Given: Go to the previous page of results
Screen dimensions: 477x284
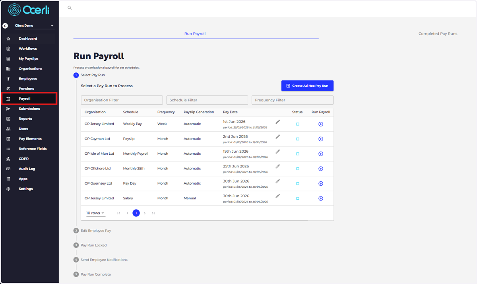Looking at the screenshot, I should coord(127,213).
